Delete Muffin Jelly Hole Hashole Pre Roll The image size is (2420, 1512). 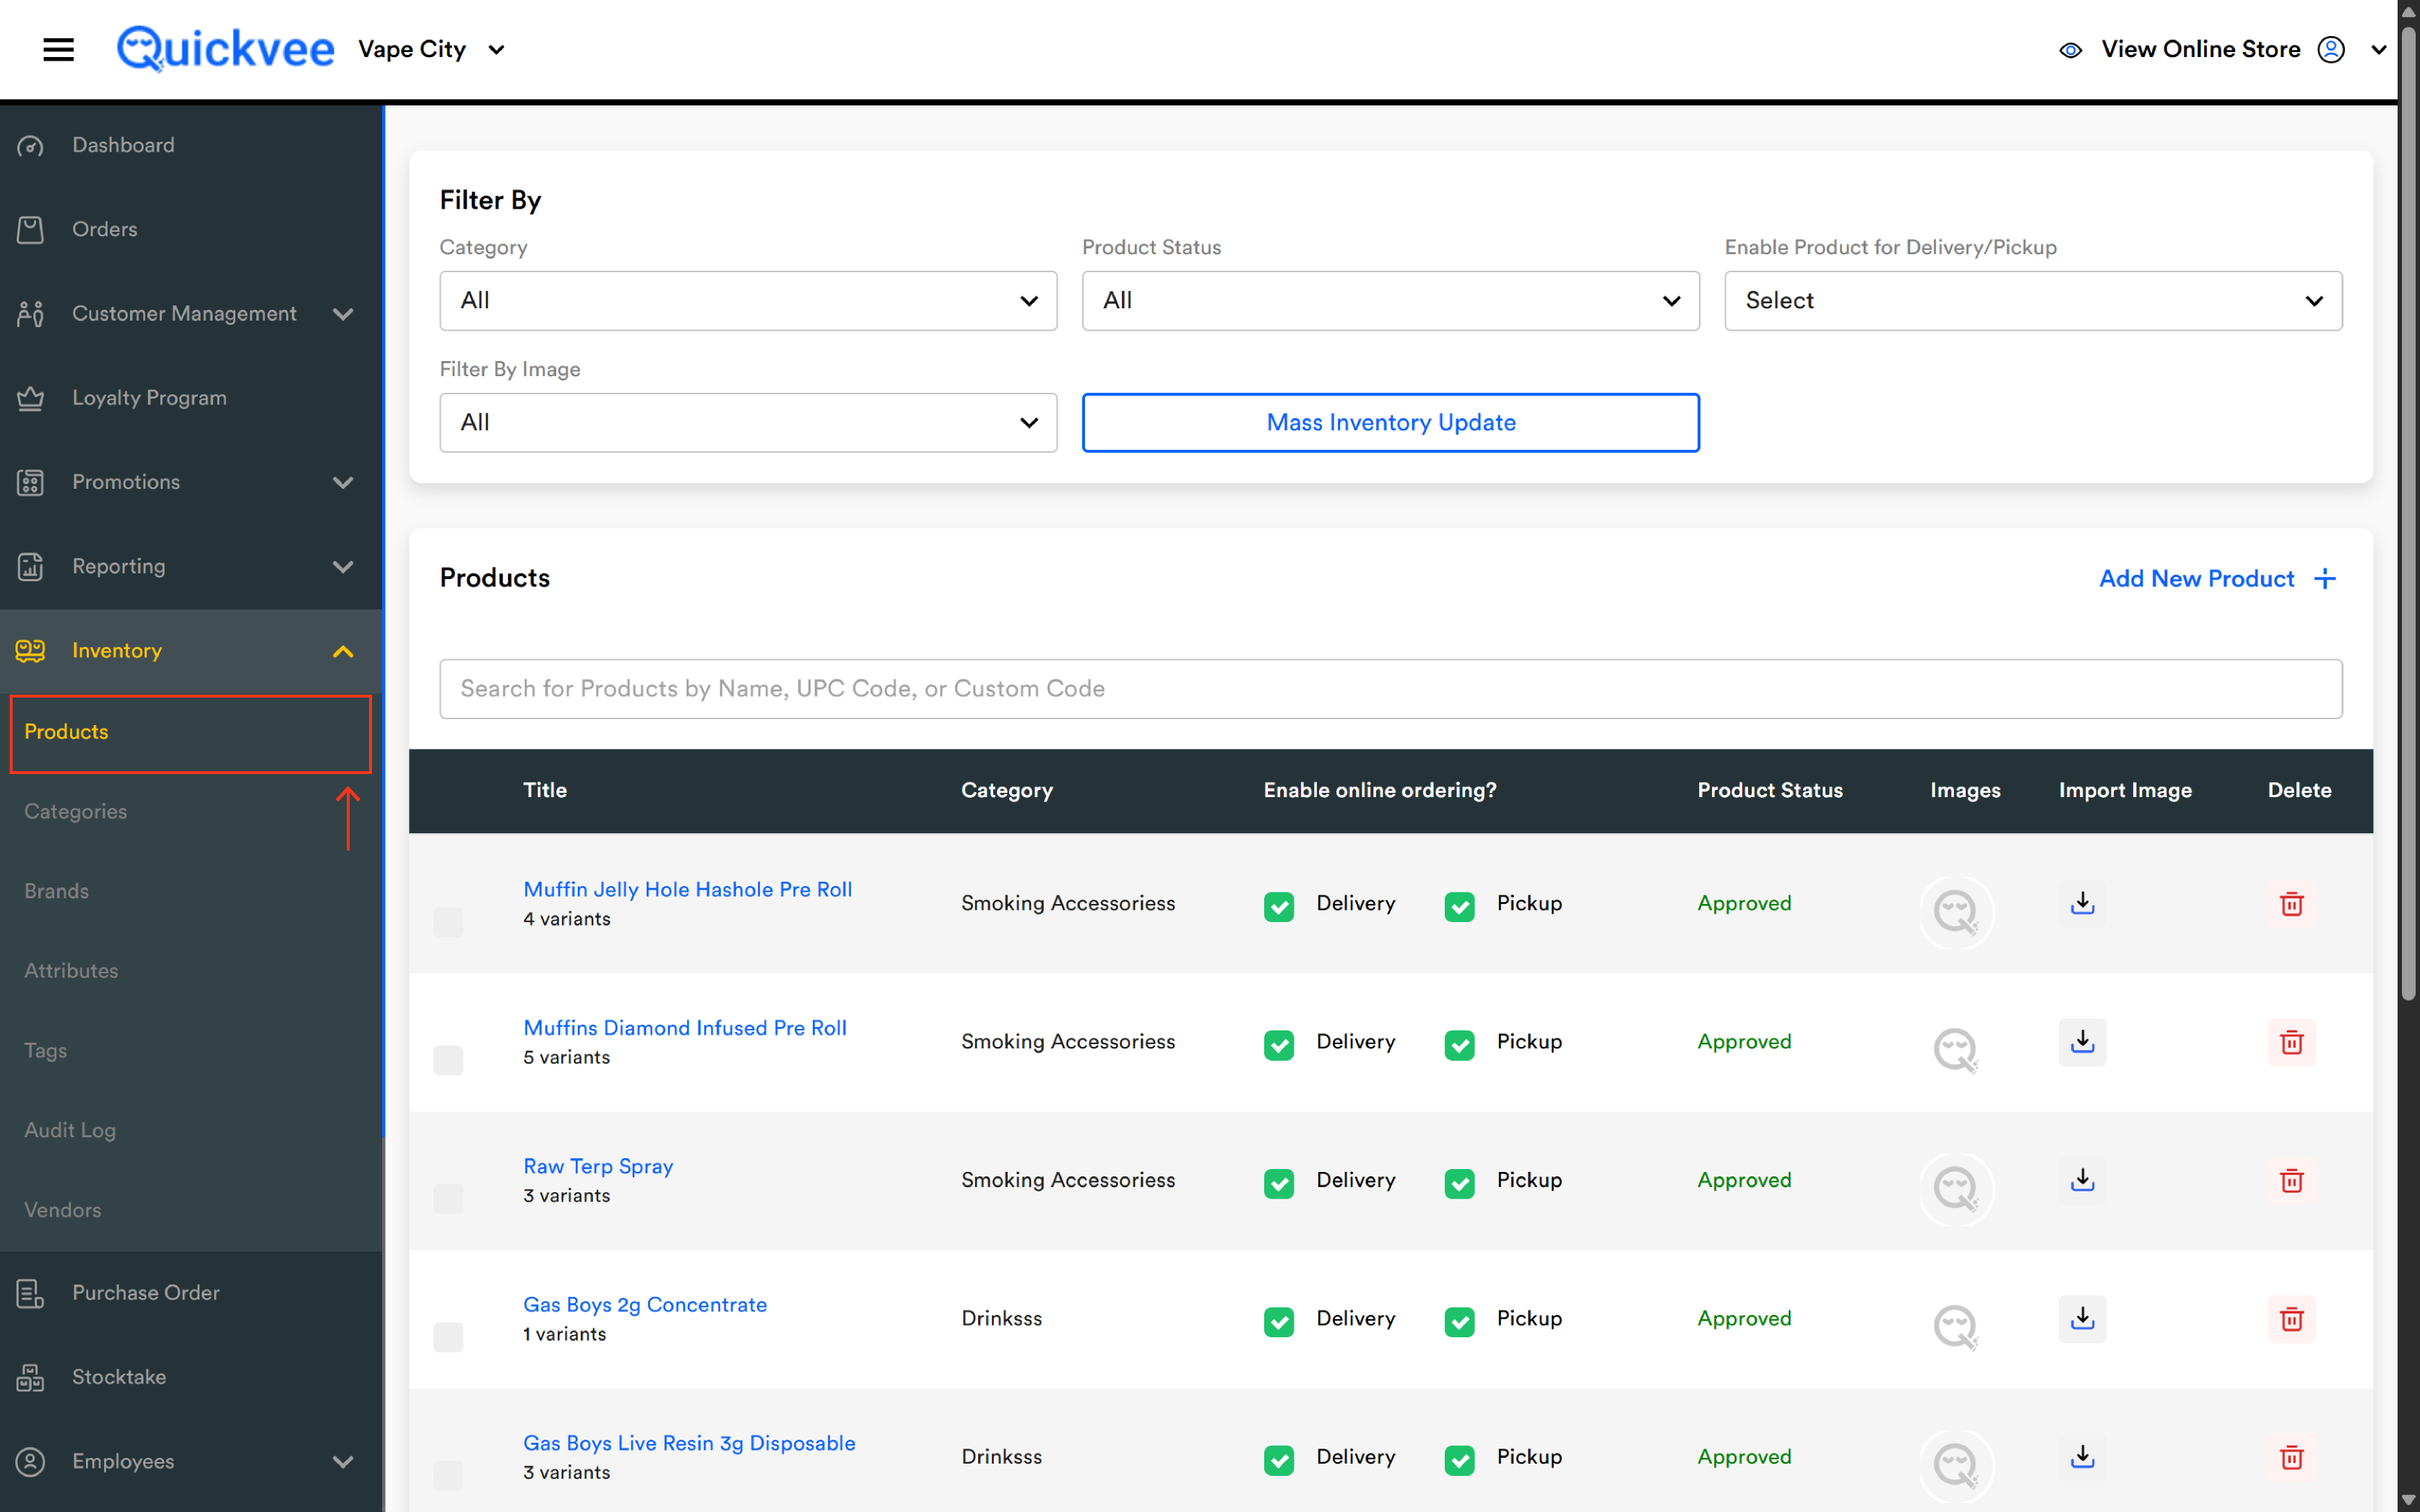(x=2291, y=904)
